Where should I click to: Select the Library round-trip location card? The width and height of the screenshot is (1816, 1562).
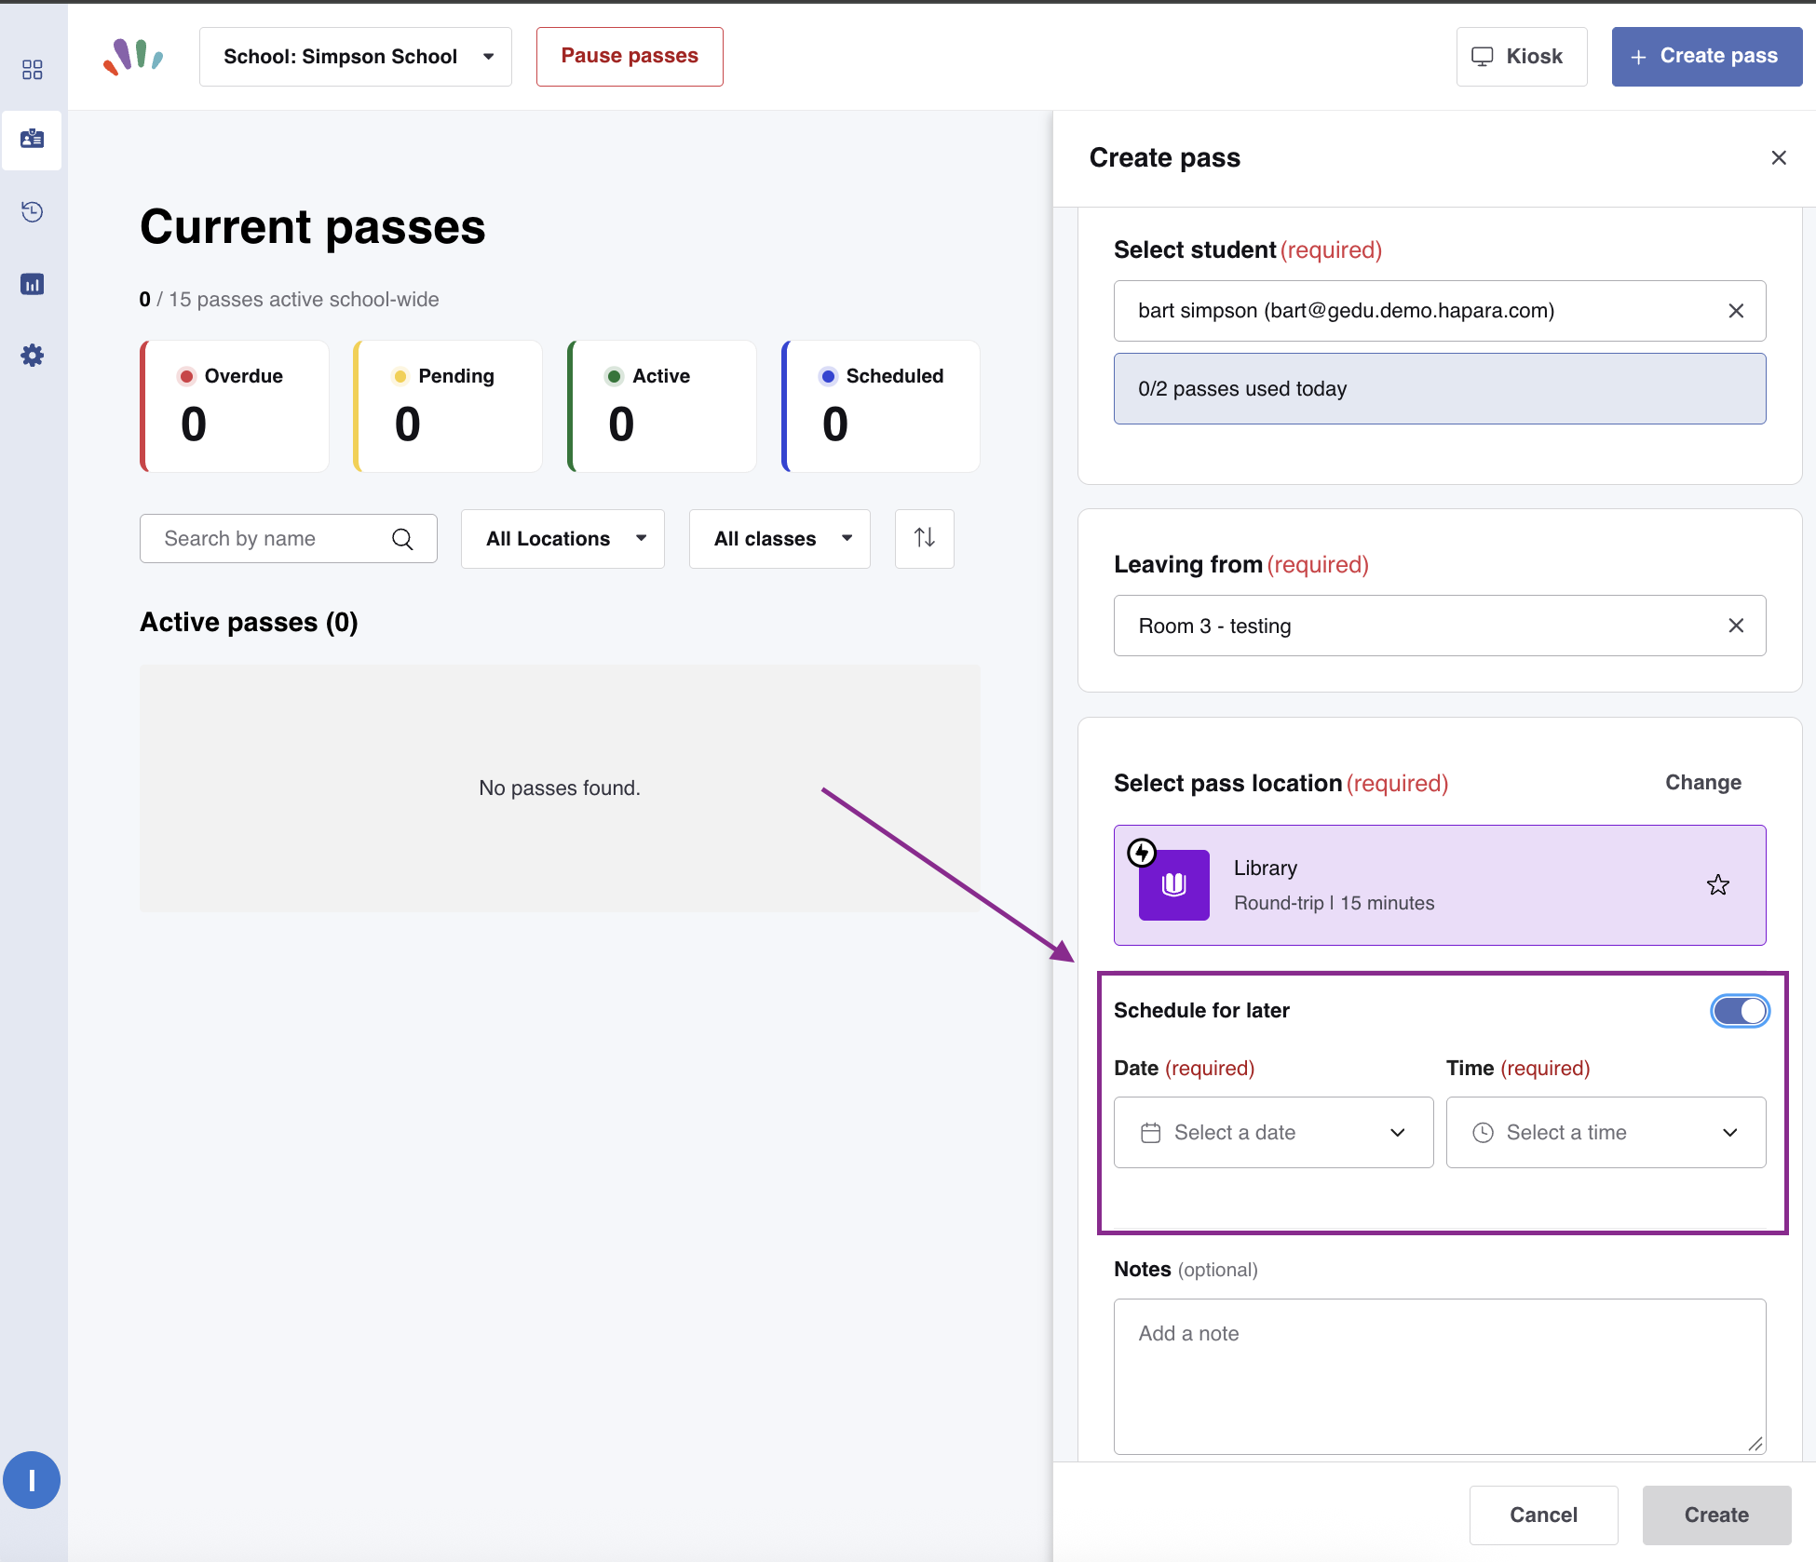pos(1440,885)
